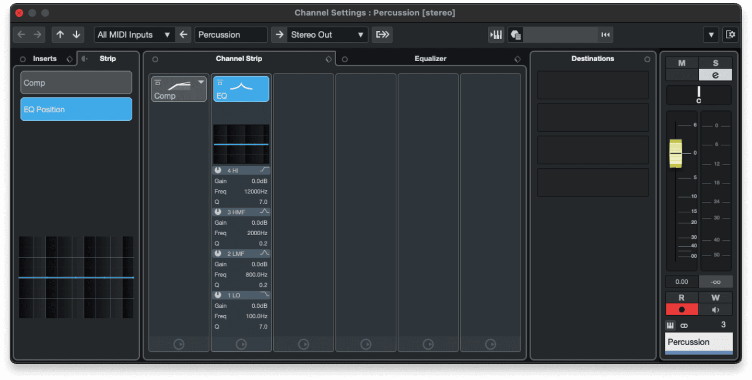Click the rewind icon in the preset bar
Screen dimensions: 752x380
[605, 34]
